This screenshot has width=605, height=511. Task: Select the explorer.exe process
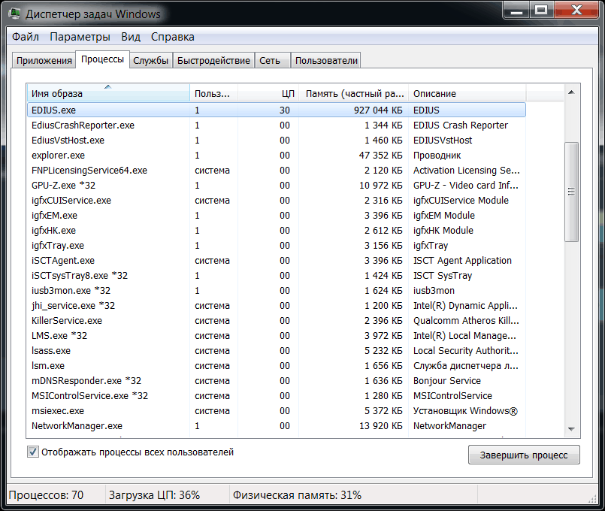click(277, 156)
